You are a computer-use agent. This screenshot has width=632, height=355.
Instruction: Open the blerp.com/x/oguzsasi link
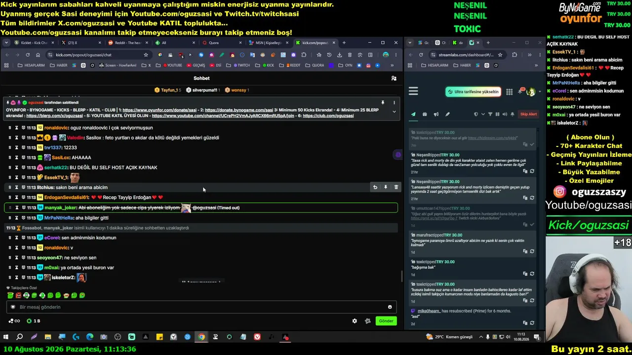pyautogui.click(x=54, y=116)
